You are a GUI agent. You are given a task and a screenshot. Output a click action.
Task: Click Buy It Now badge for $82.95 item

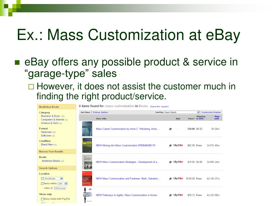pyautogui.click(x=178, y=145)
